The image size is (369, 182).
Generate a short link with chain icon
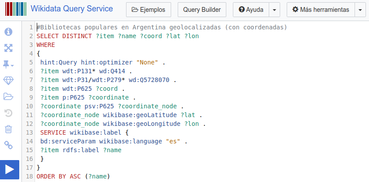coord(8,145)
